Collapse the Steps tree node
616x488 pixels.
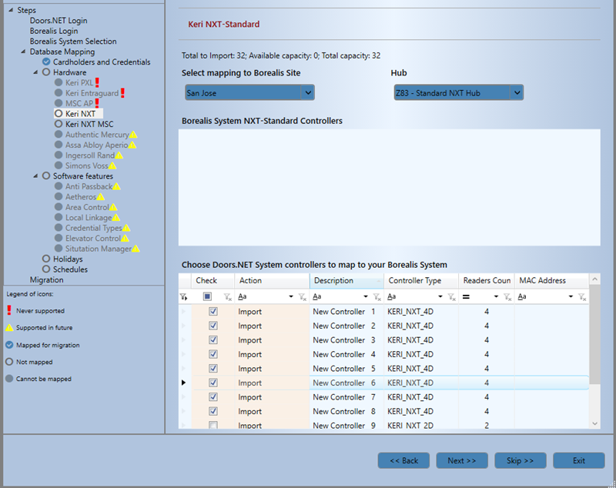pos(11,10)
